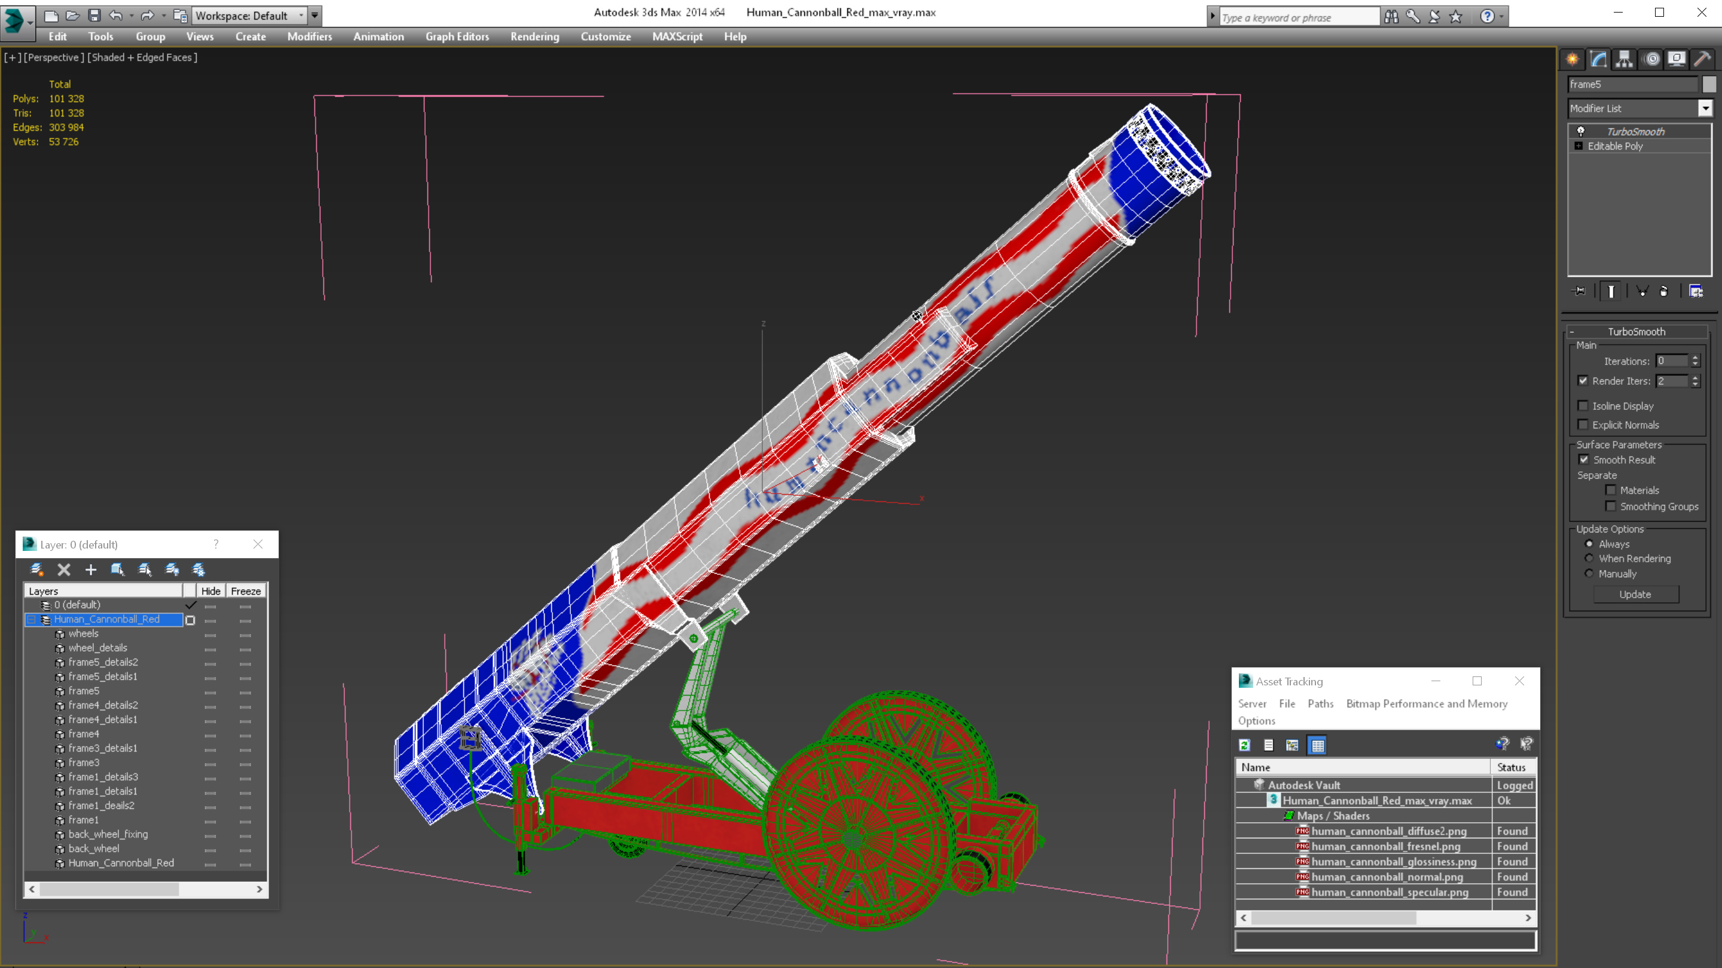Open the Display command panel tab
This screenshot has width=1722, height=968.
(1677, 60)
